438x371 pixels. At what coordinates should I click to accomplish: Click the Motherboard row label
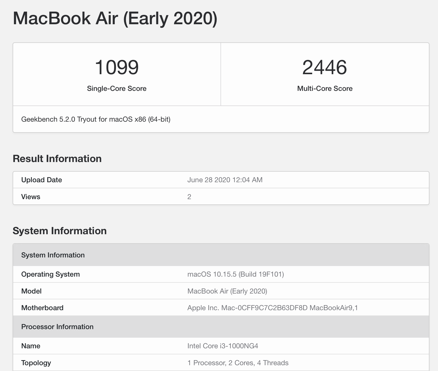coord(42,308)
